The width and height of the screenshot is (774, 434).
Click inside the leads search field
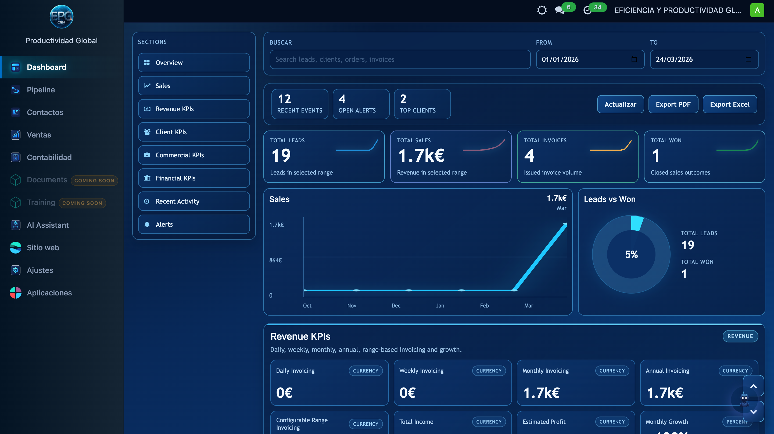(x=400, y=59)
